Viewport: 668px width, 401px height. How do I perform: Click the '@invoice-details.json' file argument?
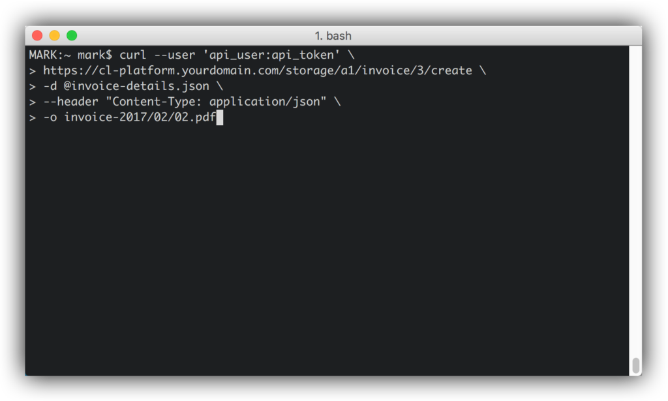(136, 86)
